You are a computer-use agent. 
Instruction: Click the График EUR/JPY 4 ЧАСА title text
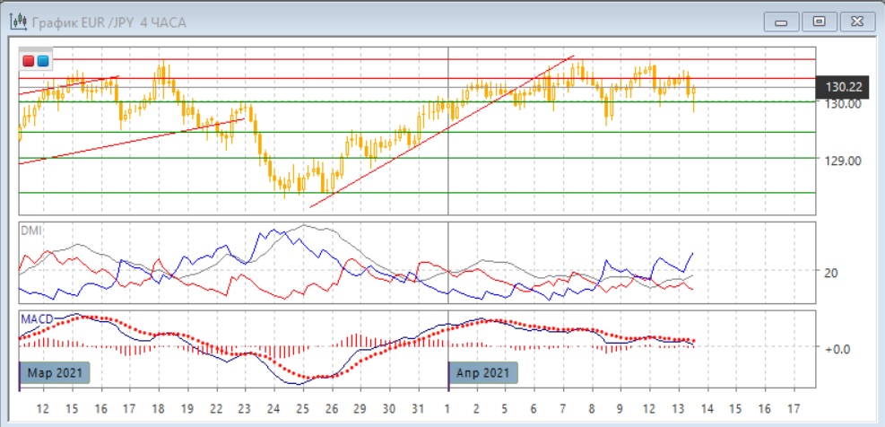pos(109,22)
